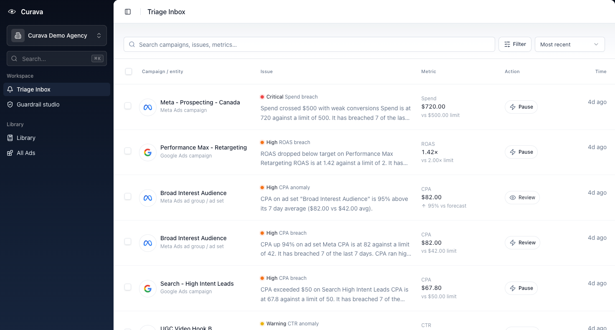Open the Curava Demo Agency switcher

[57, 36]
